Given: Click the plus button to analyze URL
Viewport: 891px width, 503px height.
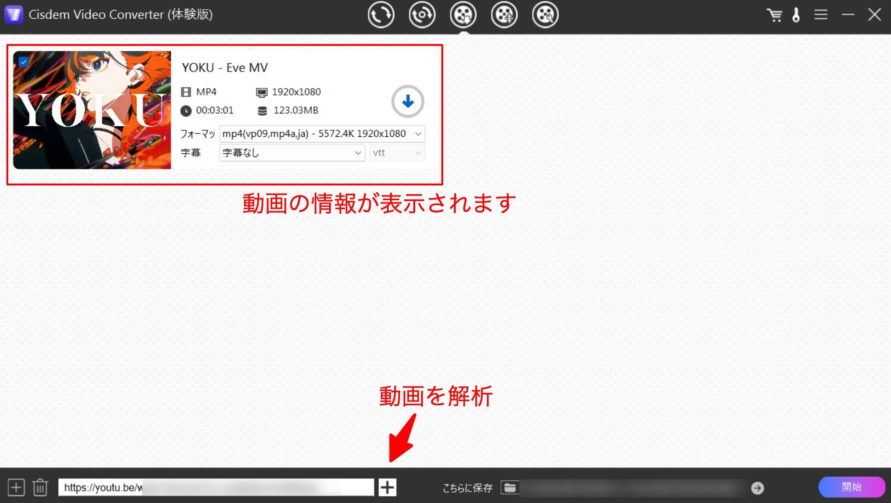Looking at the screenshot, I should 388,487.
